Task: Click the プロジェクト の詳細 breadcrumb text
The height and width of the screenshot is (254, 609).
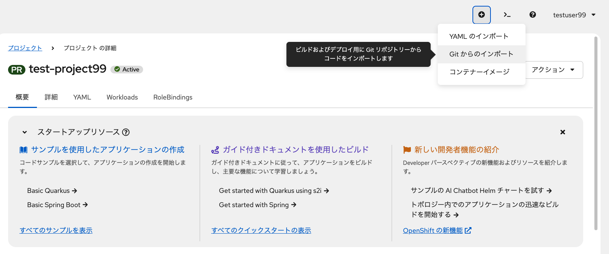Action: [x=90, y=48]
